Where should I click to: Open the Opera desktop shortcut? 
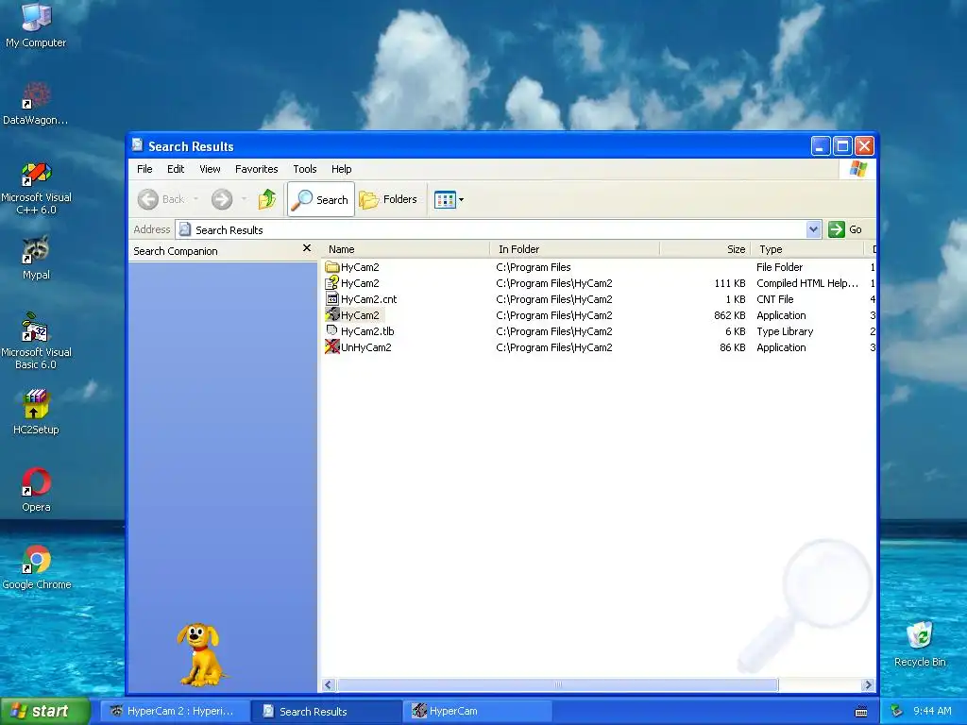click(x=36, y=490)
